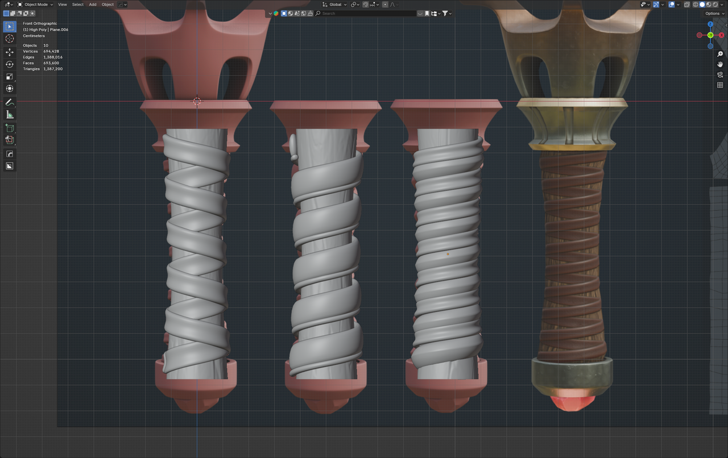The width and height of the screenshot is (728, 458).
Task: Switch to Material Preview shading
Action: (x=710, y=5)
